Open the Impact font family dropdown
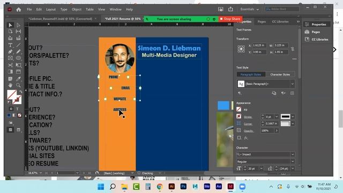 [x=293, y=154]
